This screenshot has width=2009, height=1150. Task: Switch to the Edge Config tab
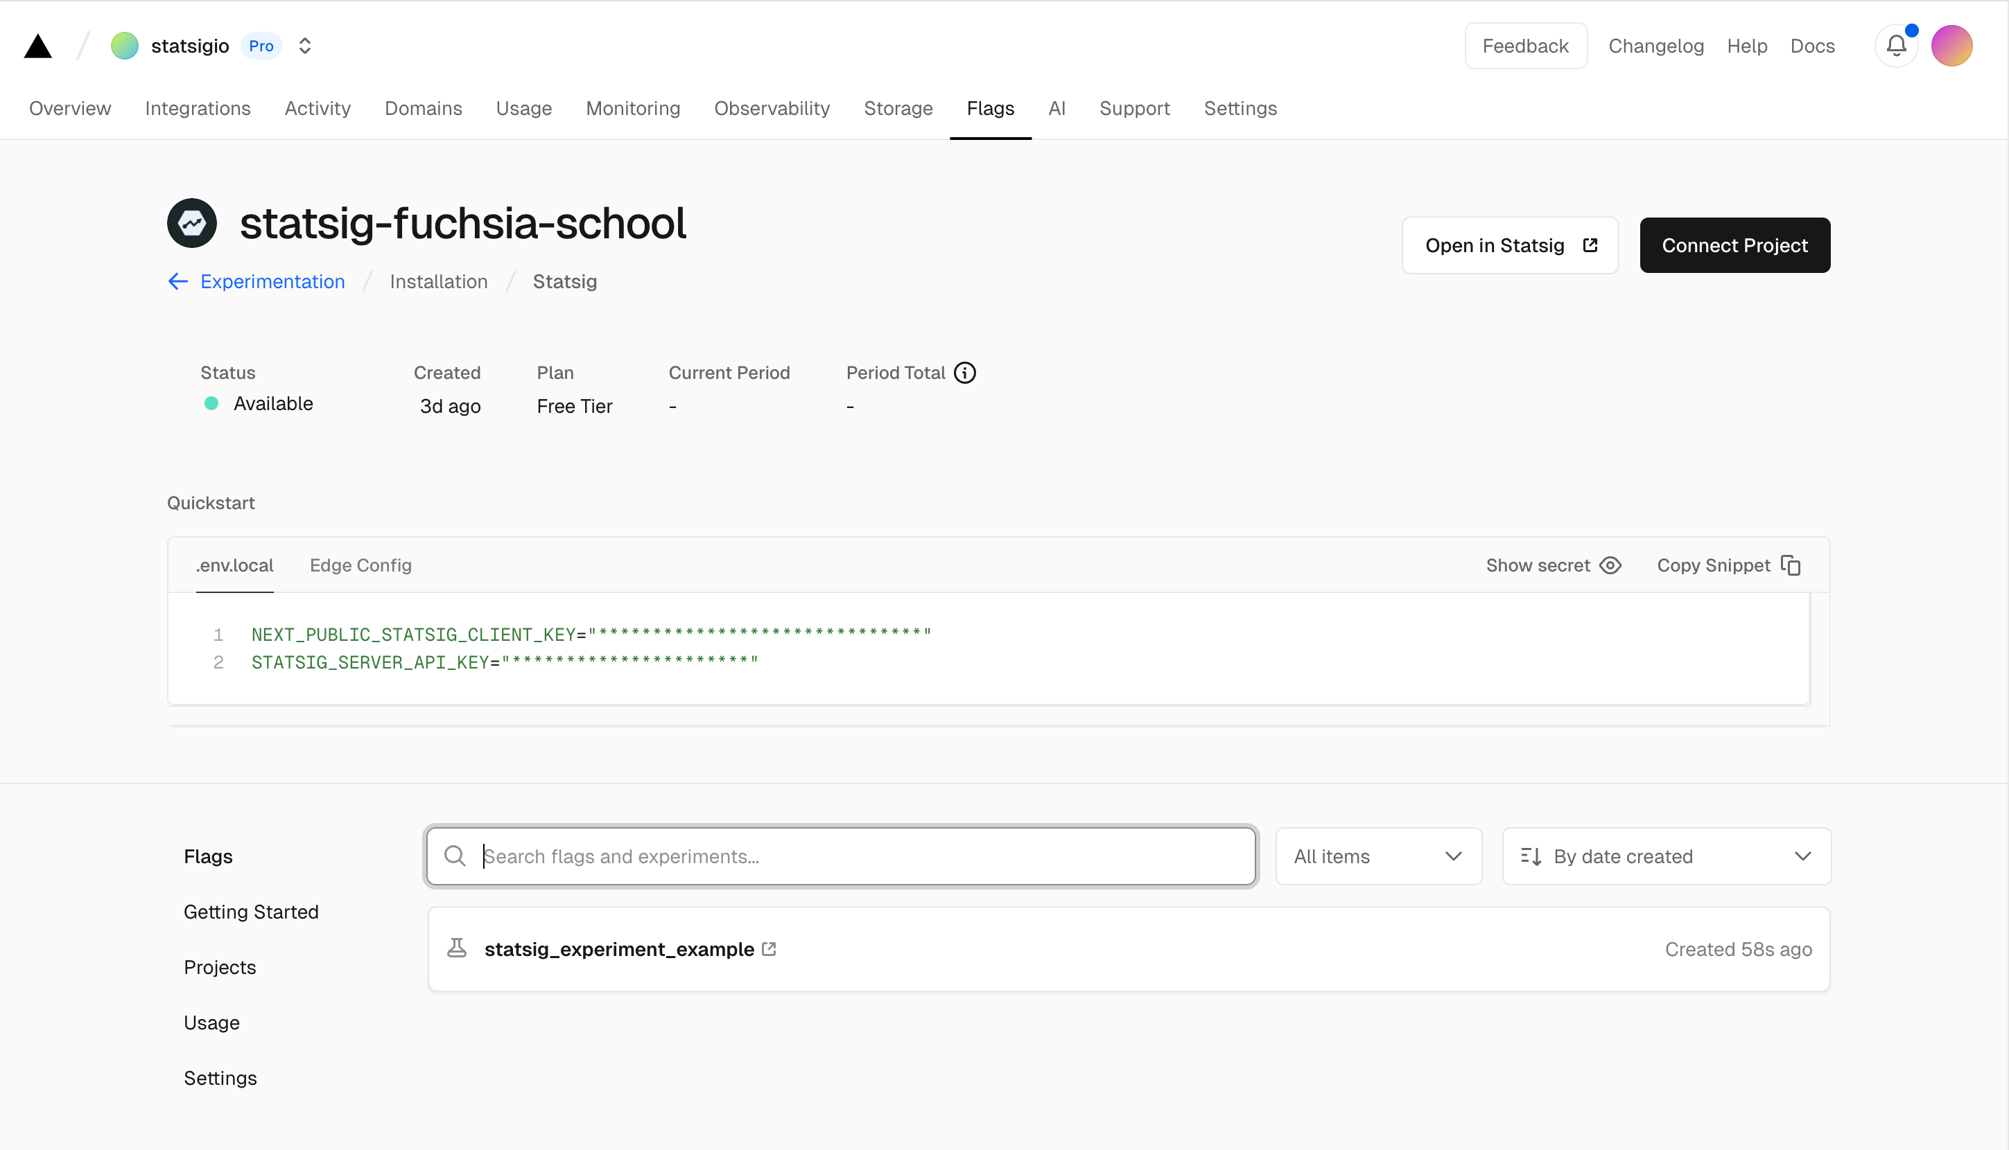360,565
